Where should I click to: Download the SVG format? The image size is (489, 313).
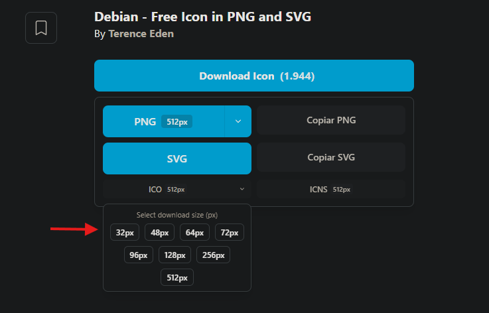click(176, 158)
